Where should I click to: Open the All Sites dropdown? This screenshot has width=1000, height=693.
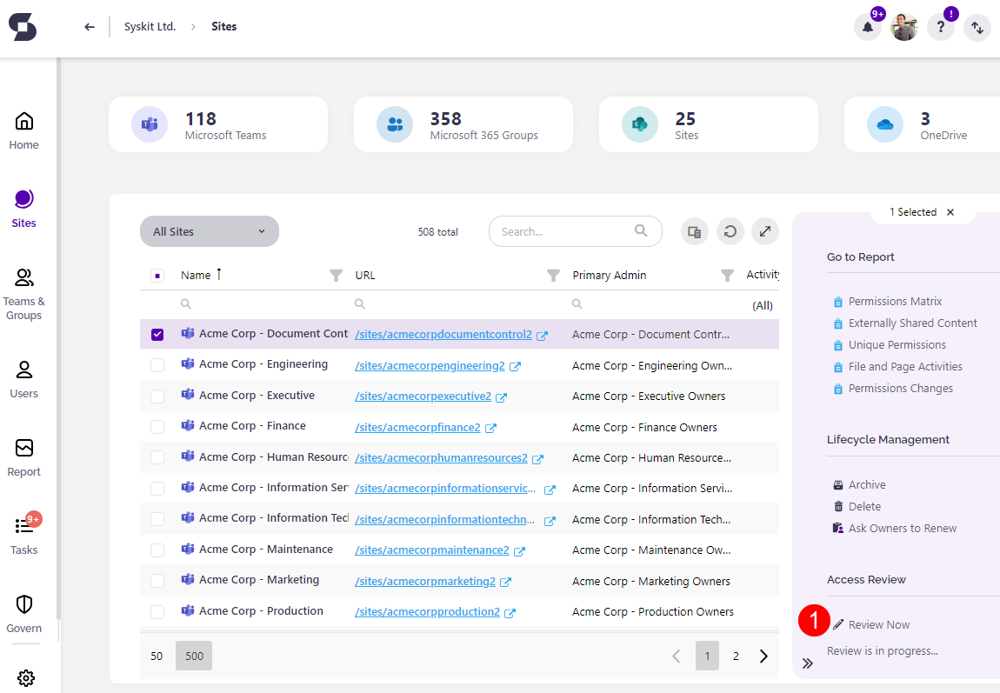(209, 232)
